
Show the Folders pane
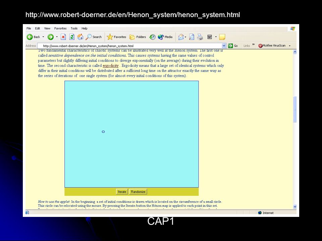point(138,37)
